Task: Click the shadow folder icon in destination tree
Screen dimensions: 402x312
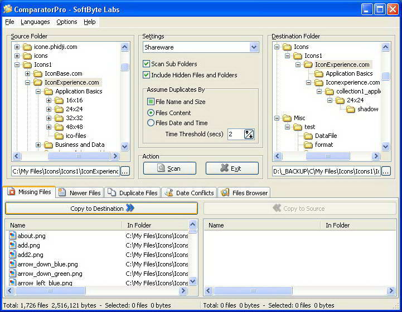Action: (x=351, y=110)
